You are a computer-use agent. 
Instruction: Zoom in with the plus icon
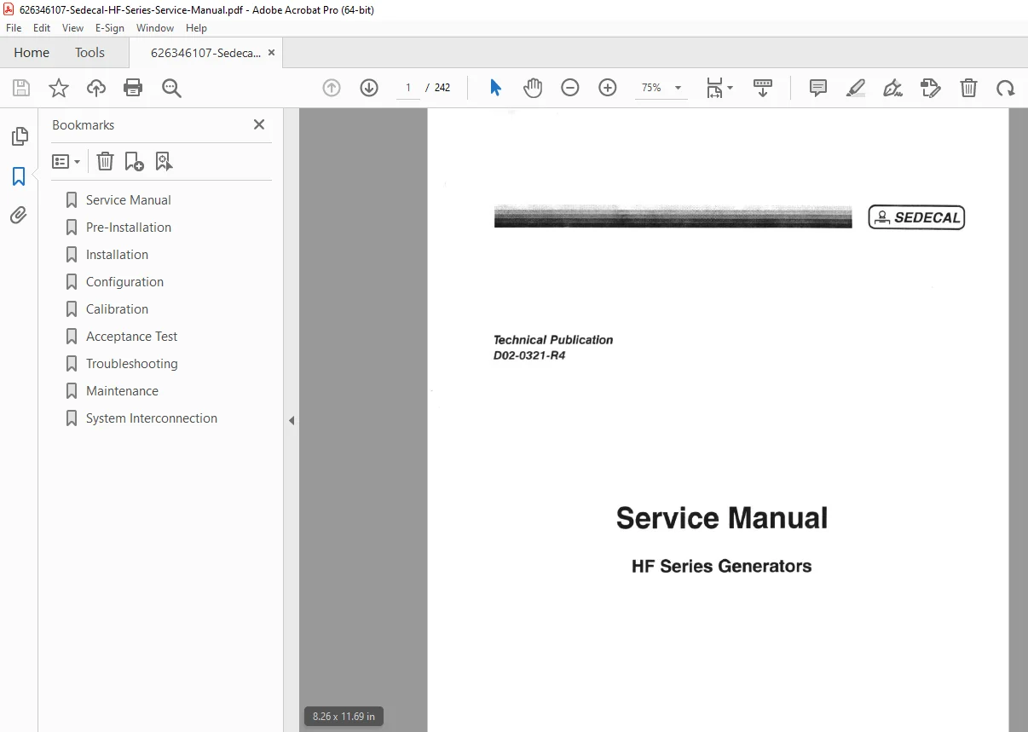[608, 88]
